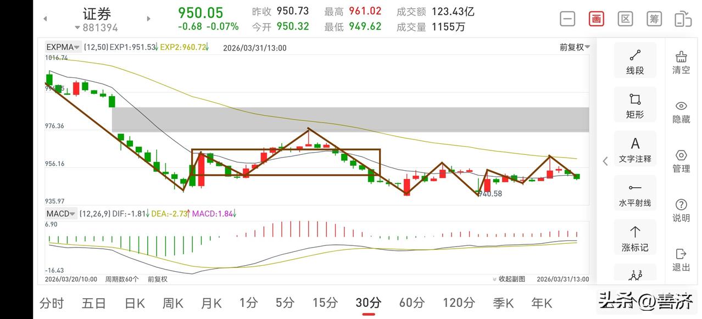Click the red 画 drawing icon
The width and height of the screenshot is (702, 319).
pyautogui.click(x=596, y=18)
